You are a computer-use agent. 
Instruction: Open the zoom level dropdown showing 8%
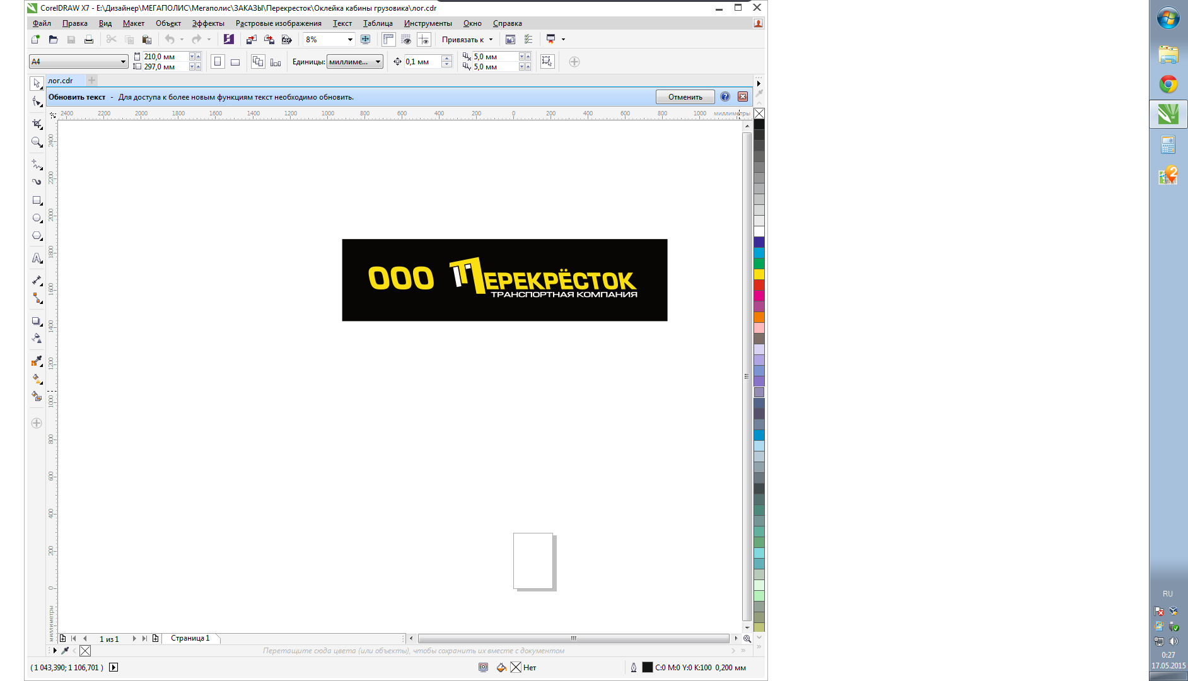point(350,39)
